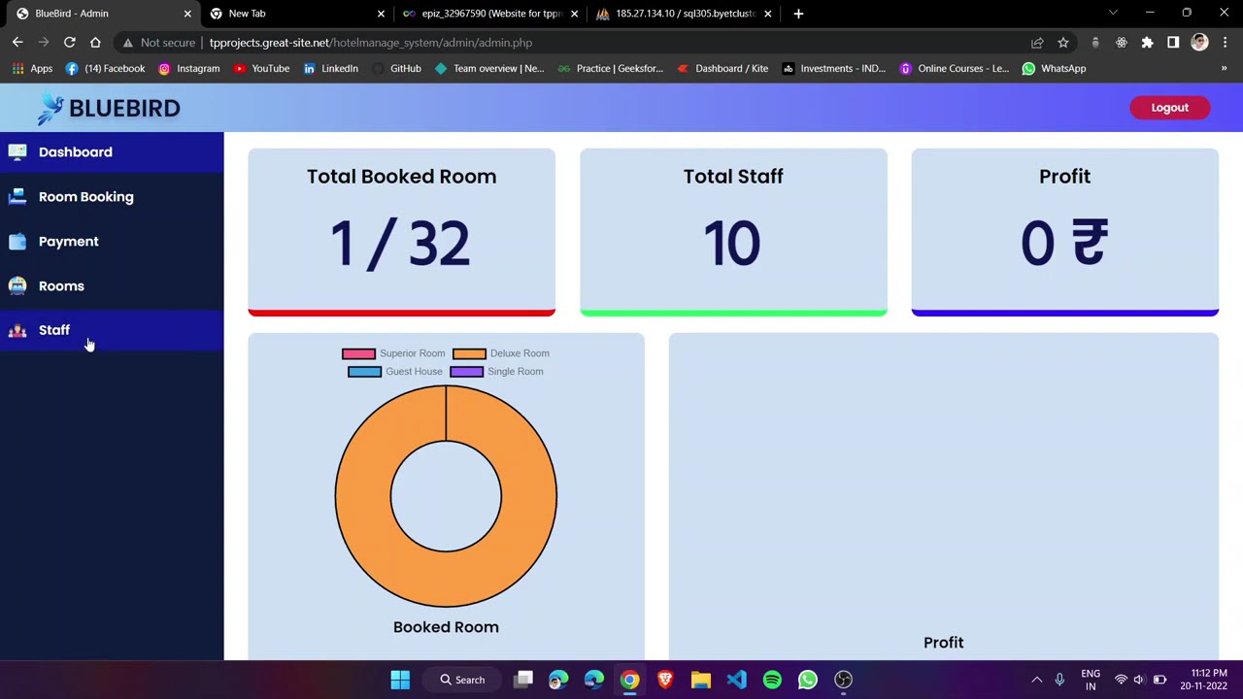Switch to the 185.27.134.10 phpMyAdmin tab
Screen dimensions: 1243x699
(684, 14)
